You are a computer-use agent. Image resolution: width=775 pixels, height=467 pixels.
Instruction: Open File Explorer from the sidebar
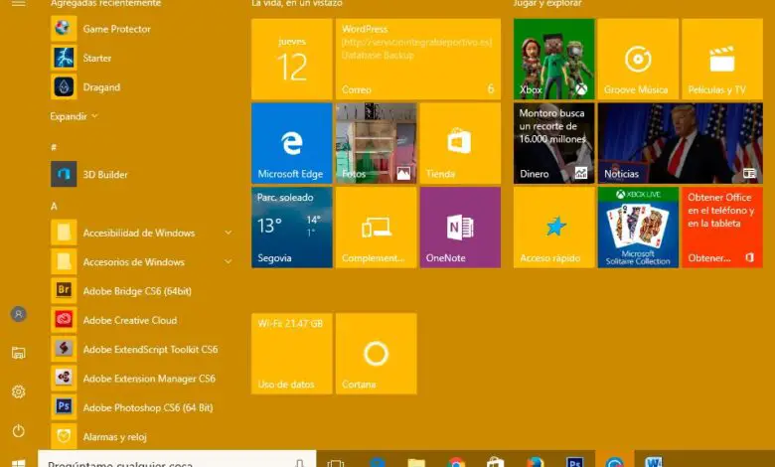point(18,353)
